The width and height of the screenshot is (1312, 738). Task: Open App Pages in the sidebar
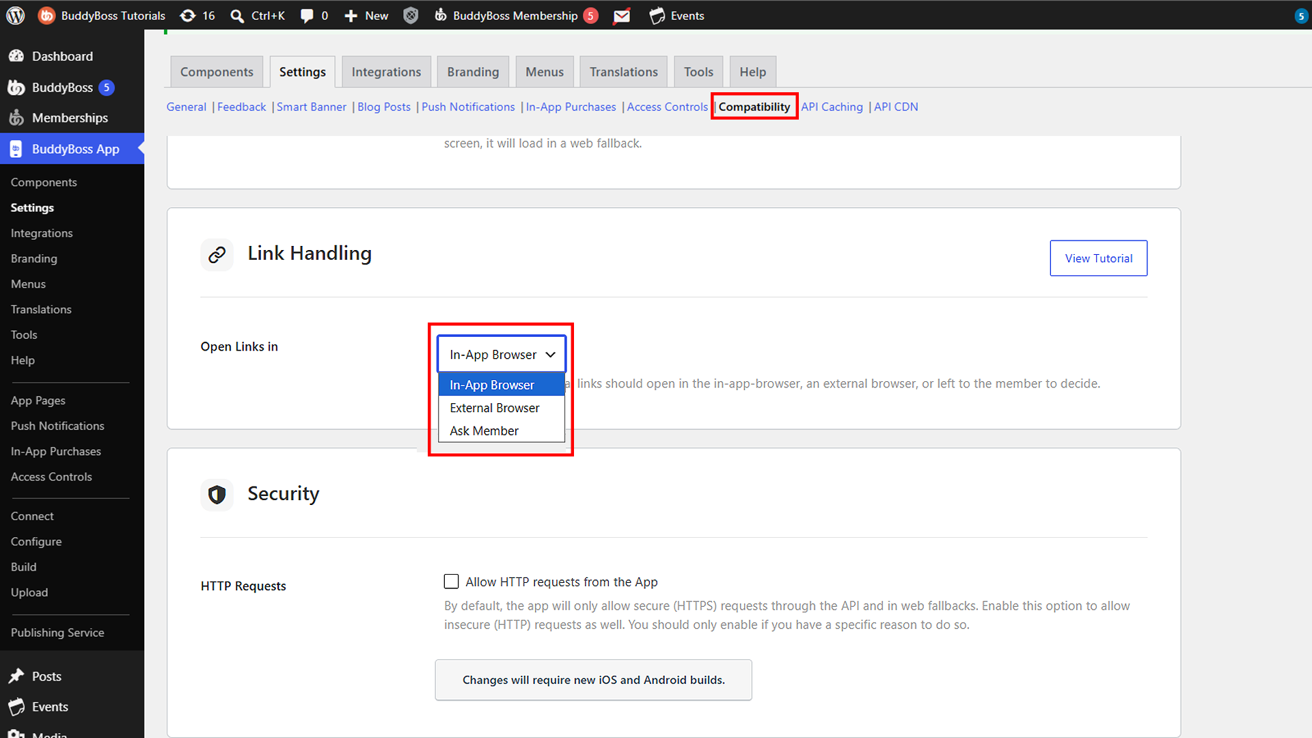coord(38,400)
